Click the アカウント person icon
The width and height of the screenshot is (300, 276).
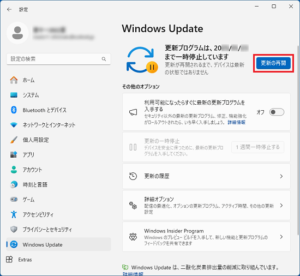click(14, 170)
